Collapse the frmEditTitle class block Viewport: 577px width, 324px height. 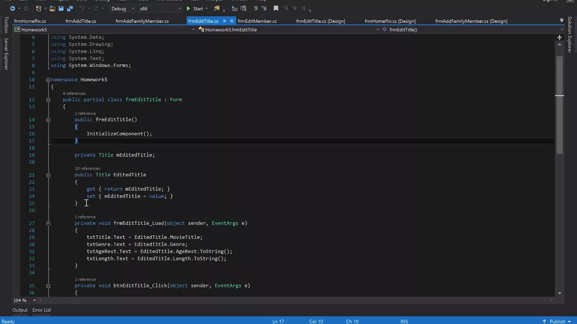(48, 100)
